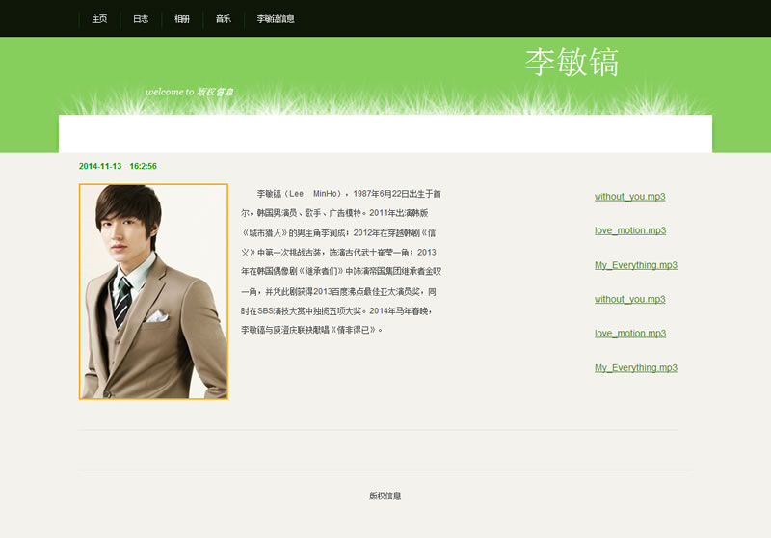This screenshot has height=538, width=771.
Task: Click the 16:2:56 time text
Action: click(143, 167)
